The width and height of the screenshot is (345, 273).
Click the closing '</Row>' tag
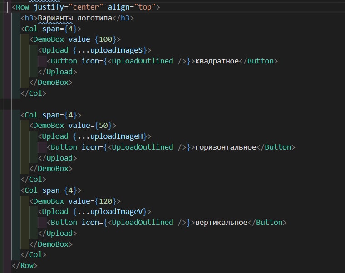(25, 266)
